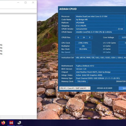Maximize the white background window
This screenshot has height=126, width=126.
(x=25, y=3)
